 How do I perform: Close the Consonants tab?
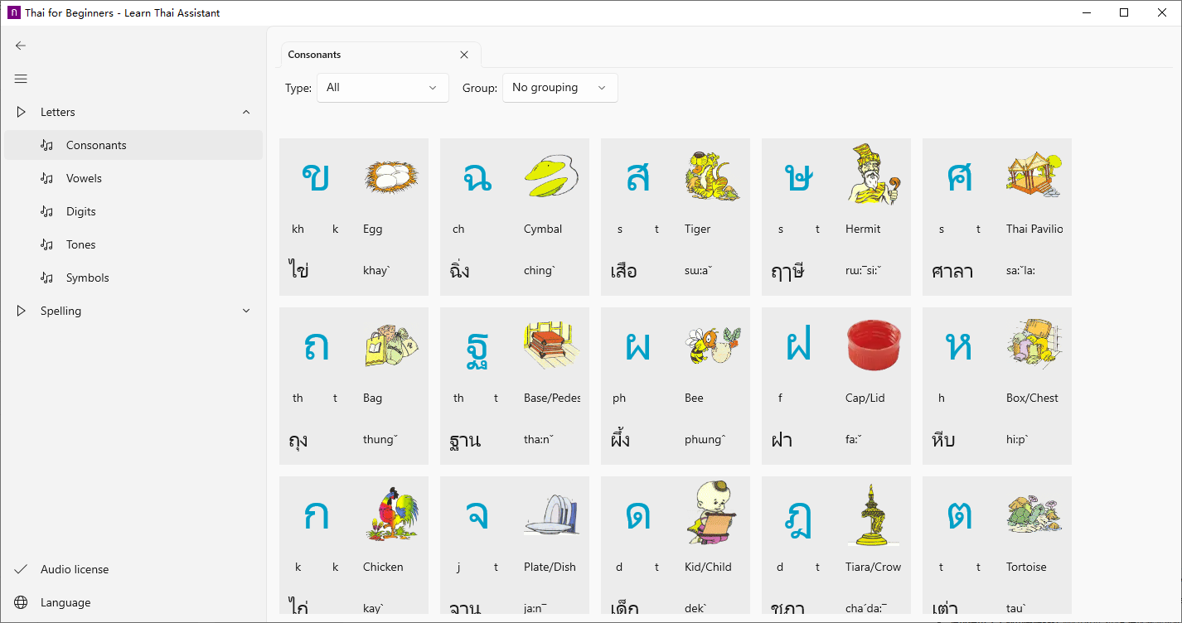coord(464,55)
